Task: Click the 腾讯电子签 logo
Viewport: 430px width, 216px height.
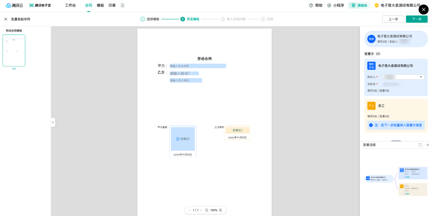Action: coord(40,5)
